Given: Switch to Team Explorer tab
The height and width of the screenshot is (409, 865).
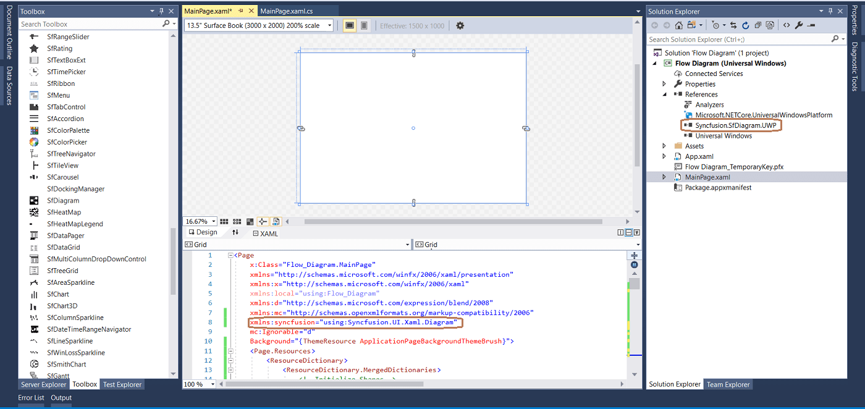Looking at the screenshot, I should tap(728, 384).
